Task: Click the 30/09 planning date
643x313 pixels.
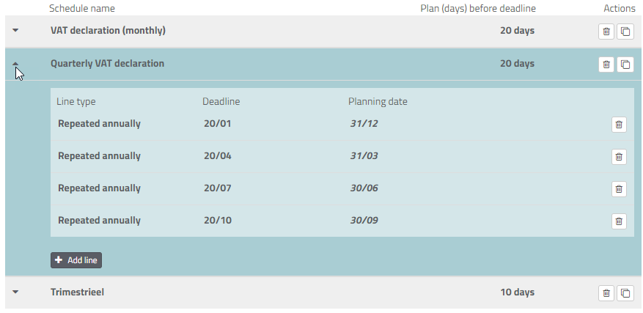Action: click(364, 220)
